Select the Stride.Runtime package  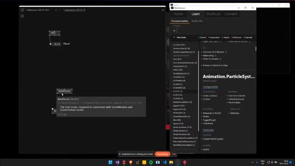(x=182, y=127)
